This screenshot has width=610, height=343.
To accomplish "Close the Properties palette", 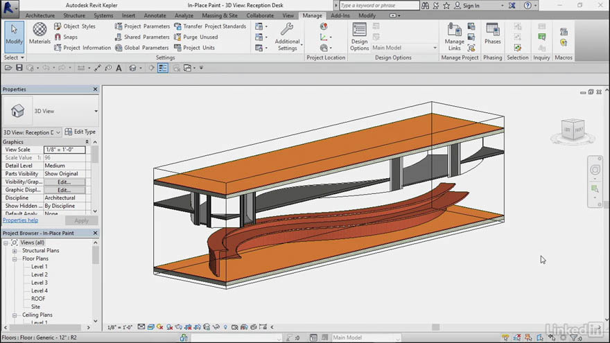I will [x=96, y=89].
